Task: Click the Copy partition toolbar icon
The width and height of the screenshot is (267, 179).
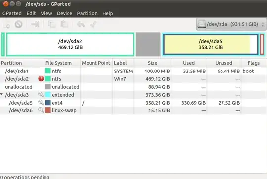Action: coord(51,24)
